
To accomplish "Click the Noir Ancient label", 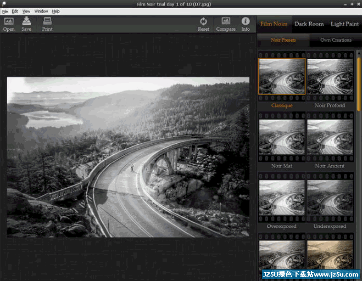I will 330,166.
